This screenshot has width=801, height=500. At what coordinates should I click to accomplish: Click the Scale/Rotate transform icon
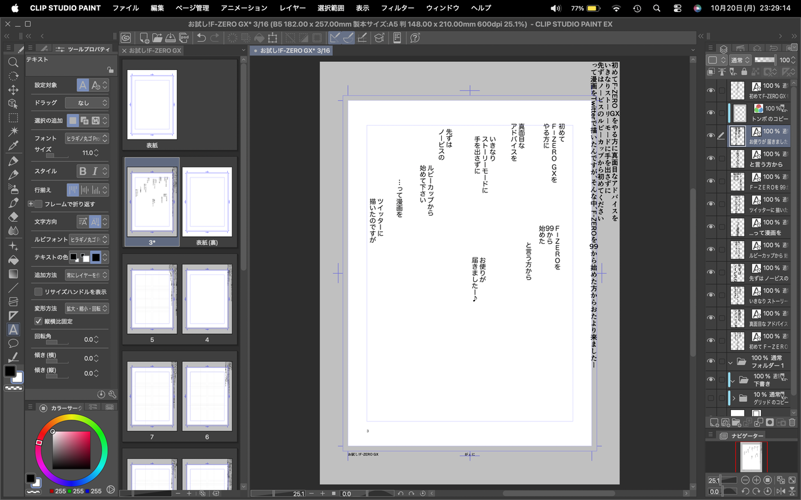pos(273,38)
